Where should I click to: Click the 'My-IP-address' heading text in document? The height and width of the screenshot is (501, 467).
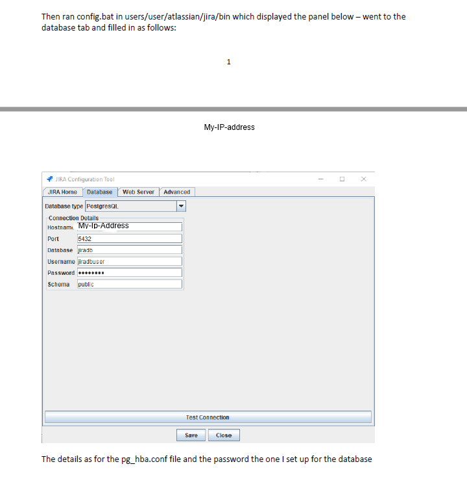tap(230, 127)
